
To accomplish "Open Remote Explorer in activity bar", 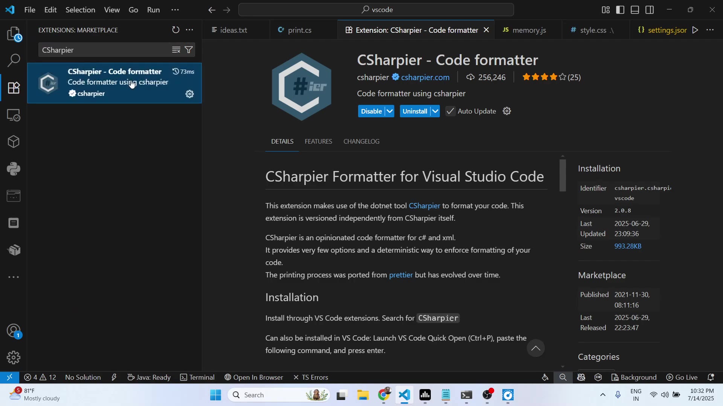I will [14, 115].
